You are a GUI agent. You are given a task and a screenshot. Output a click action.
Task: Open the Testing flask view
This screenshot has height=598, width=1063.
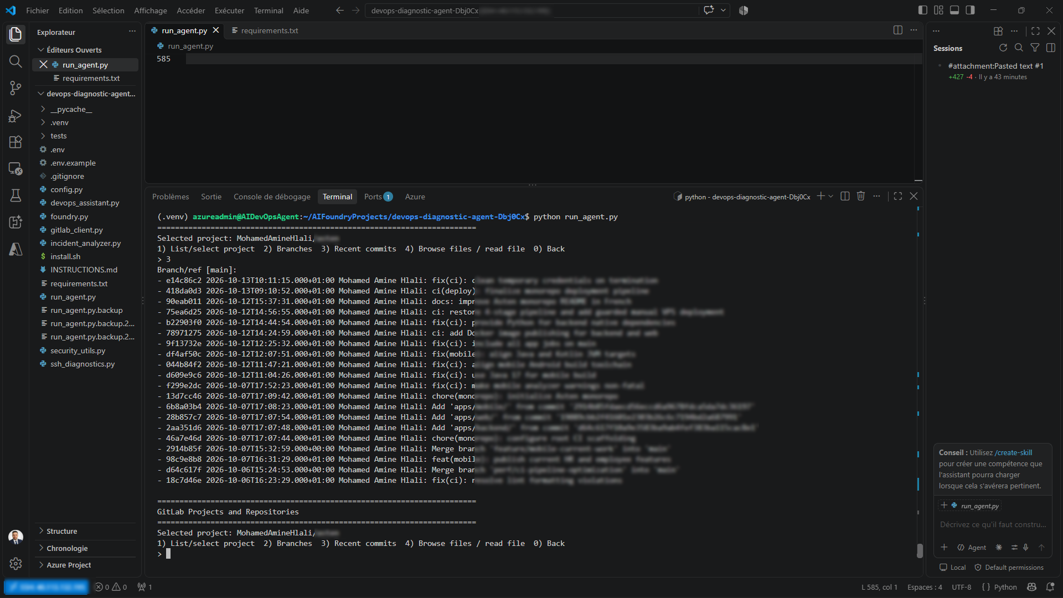(16, 195)
